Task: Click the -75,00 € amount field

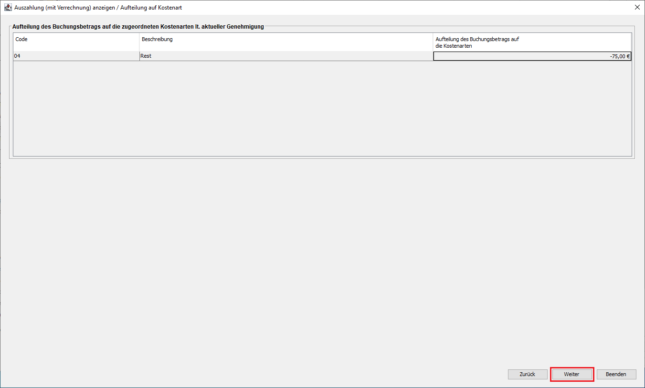Action: [532, 56]
